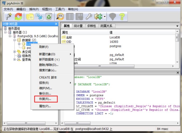Click the OID property row icon
The width and height of the screenshot is (182, 133).
64,42
